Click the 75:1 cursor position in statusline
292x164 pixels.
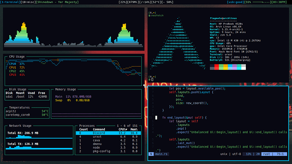click(x=280, y=154)
